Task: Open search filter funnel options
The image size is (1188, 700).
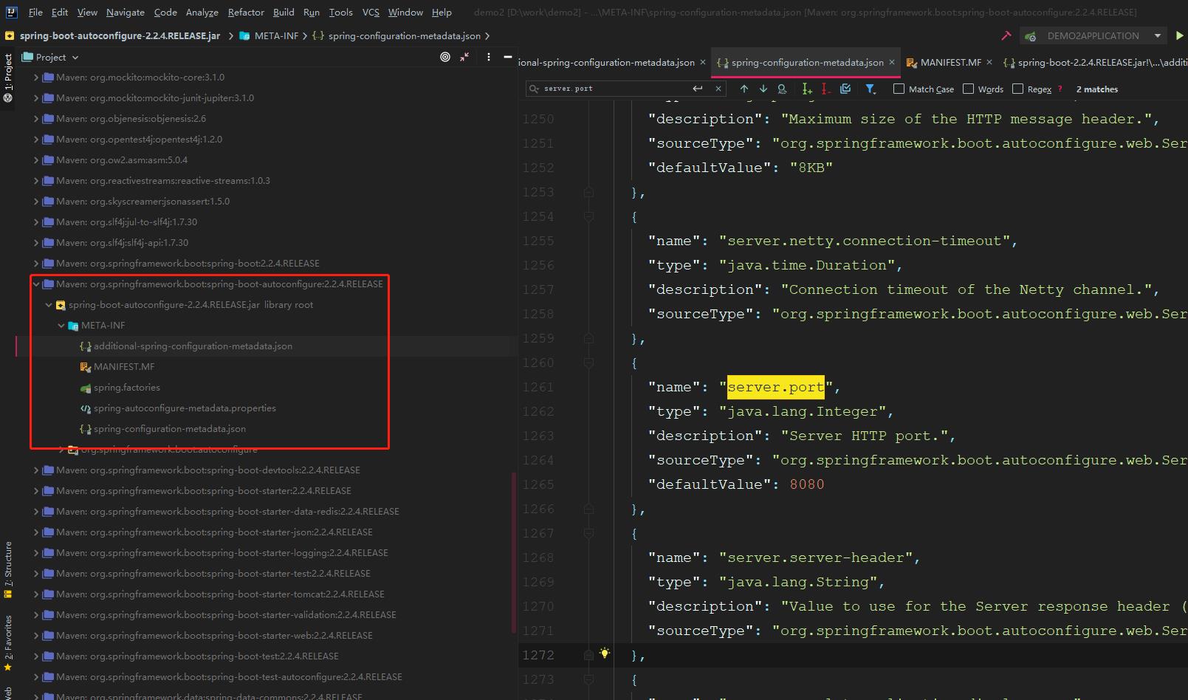Action: tap(871, 89)
